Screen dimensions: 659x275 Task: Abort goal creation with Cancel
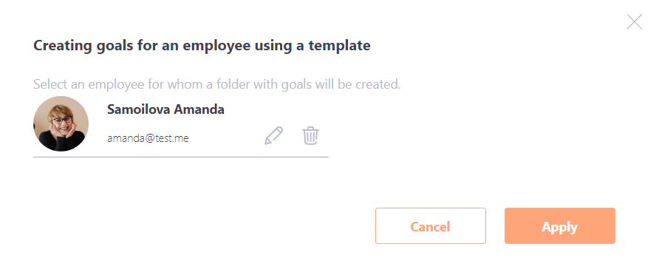point(431,225)
